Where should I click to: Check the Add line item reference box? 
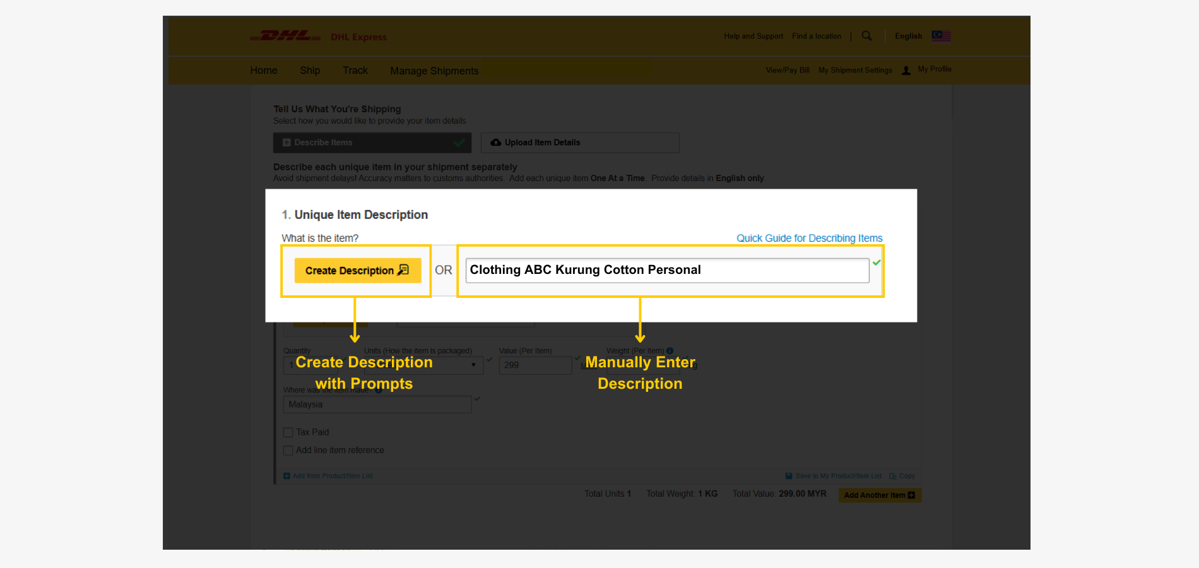pyautogui.click(x=288, y=451)
